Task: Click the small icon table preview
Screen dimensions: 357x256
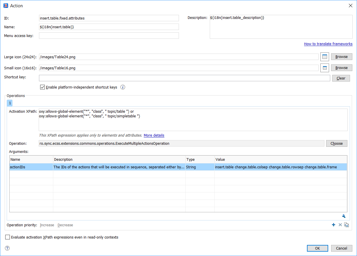Action: pos(324,68)
